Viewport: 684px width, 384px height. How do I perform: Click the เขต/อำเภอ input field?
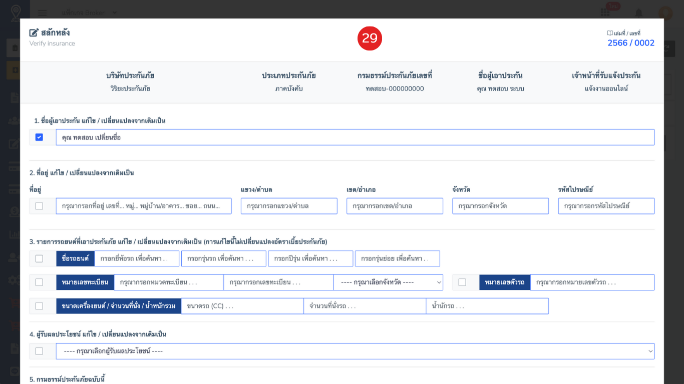coord(395,206)
